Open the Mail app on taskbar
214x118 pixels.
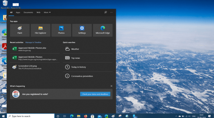tap(100, 116)
